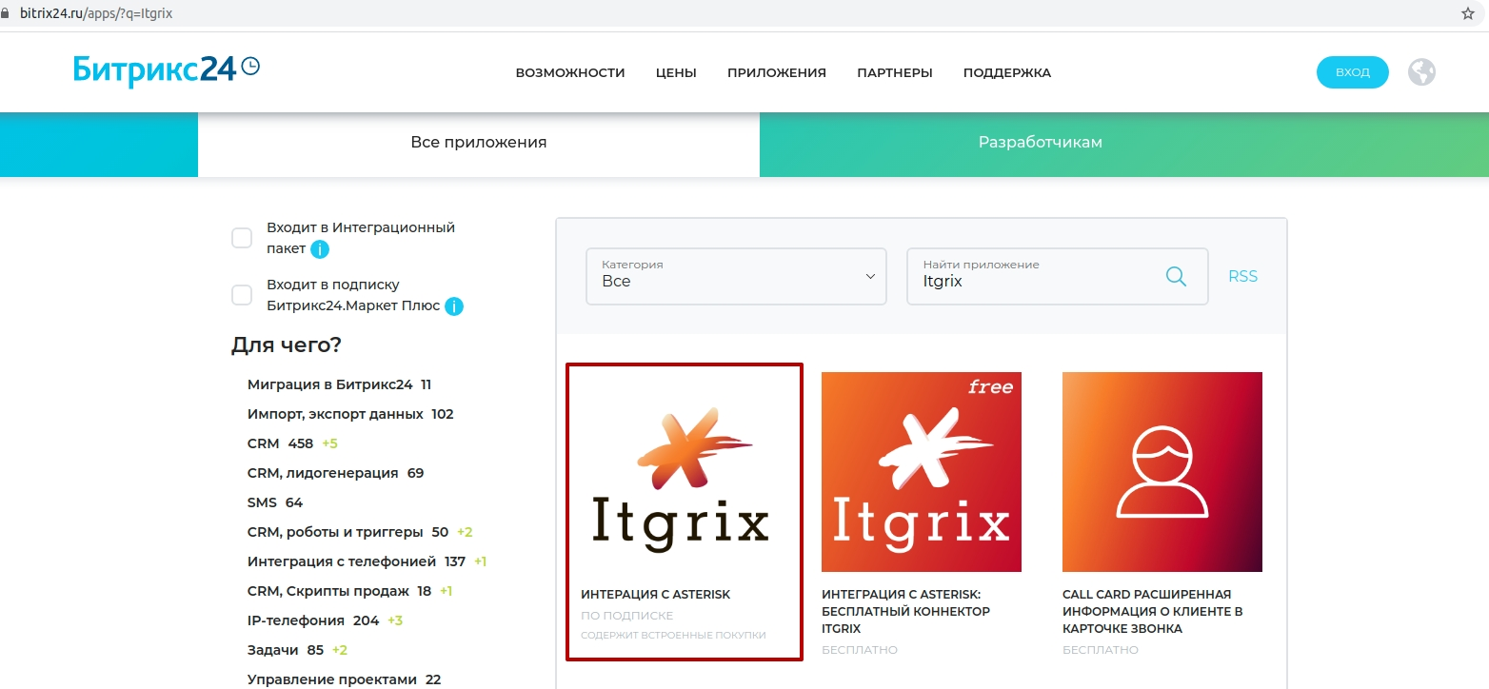The image size is (1489, 689).
Task: Click the search magnifier icon
Action: [1177, 277]
